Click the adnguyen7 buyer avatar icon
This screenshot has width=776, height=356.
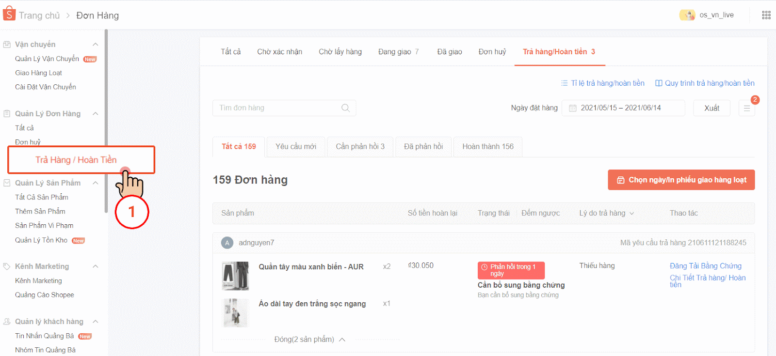[227, 243]
